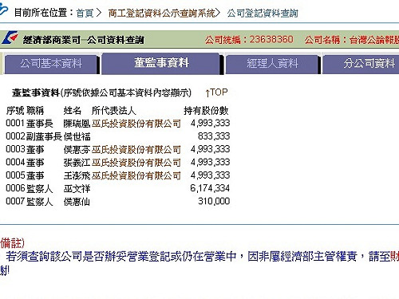Screen dimensions: 399x299
Task: Select the name 侯惠仙 in row 0007
Action: (x=77, y=202)
